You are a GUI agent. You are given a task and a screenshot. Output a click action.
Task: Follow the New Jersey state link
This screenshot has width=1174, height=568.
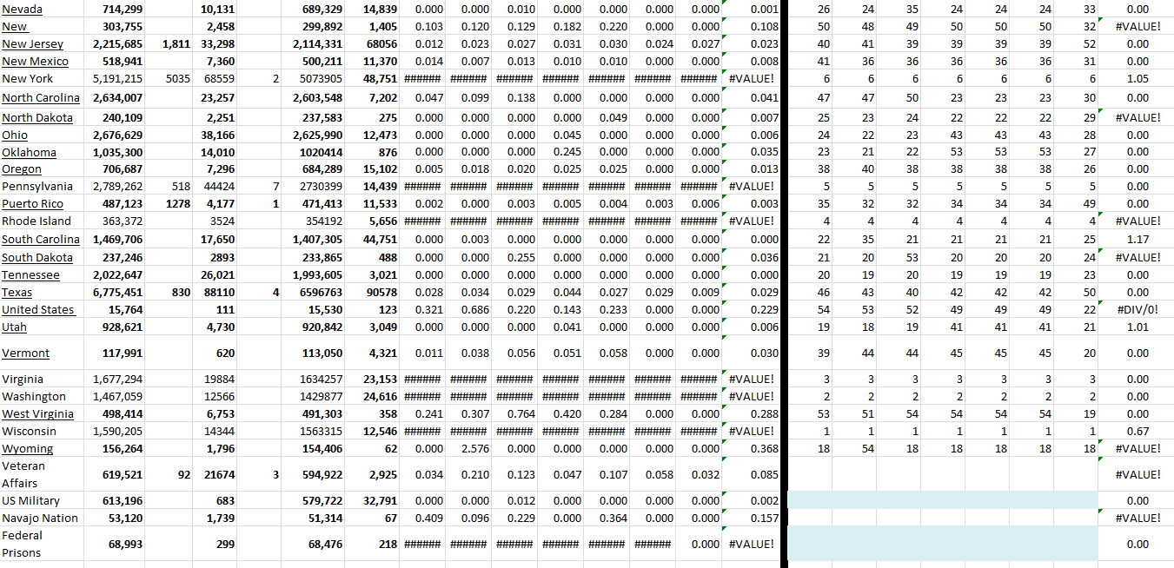33,43
